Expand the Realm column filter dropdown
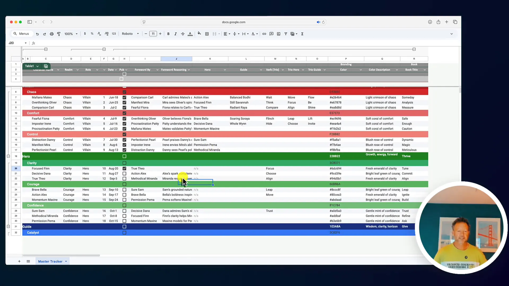 point(77,70)
